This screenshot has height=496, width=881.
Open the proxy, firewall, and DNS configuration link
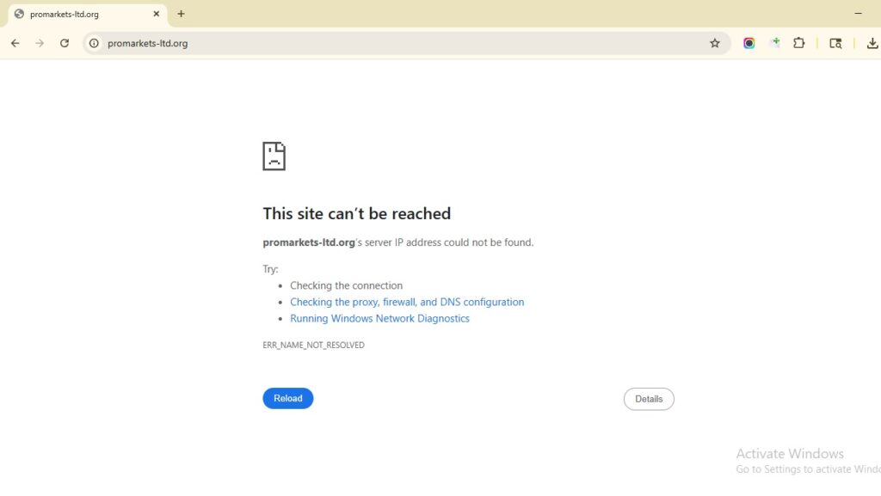point(407,302)
